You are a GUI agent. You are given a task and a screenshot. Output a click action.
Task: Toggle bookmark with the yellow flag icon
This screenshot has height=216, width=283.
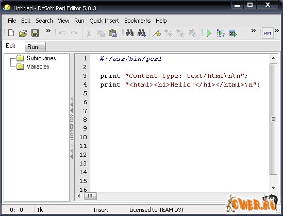pos(157,34)
